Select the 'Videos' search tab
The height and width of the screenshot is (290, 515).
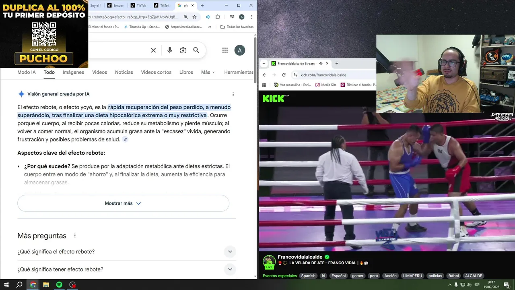pos(99,72)
